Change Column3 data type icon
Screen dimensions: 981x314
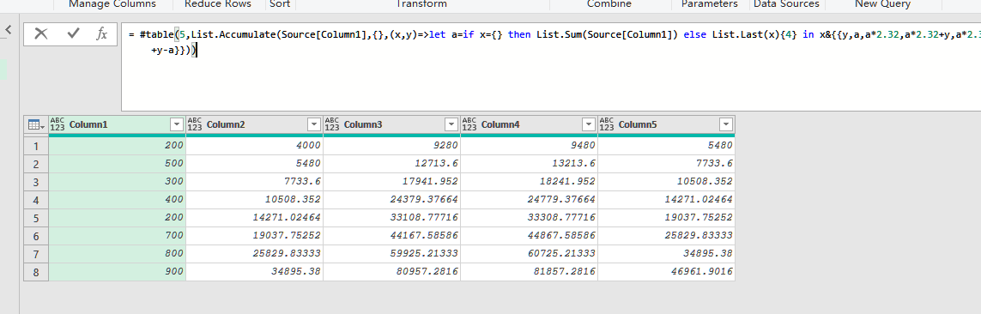tap(332, 124)
